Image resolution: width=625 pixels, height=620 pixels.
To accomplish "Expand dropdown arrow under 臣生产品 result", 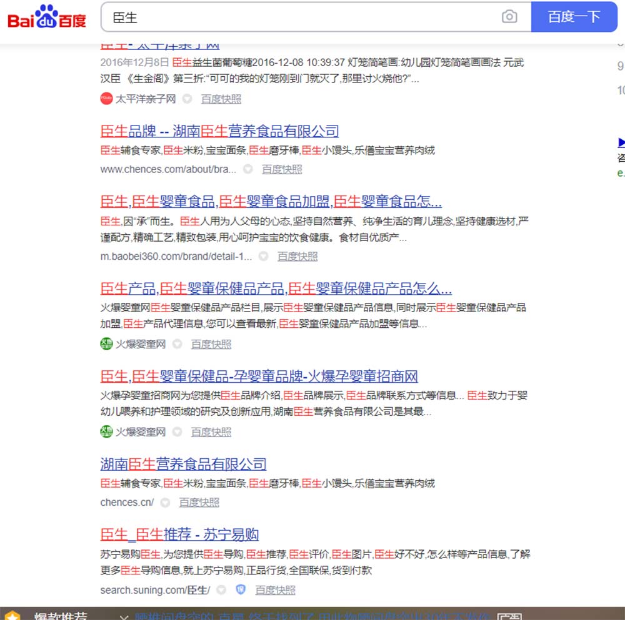I will 177,344.
